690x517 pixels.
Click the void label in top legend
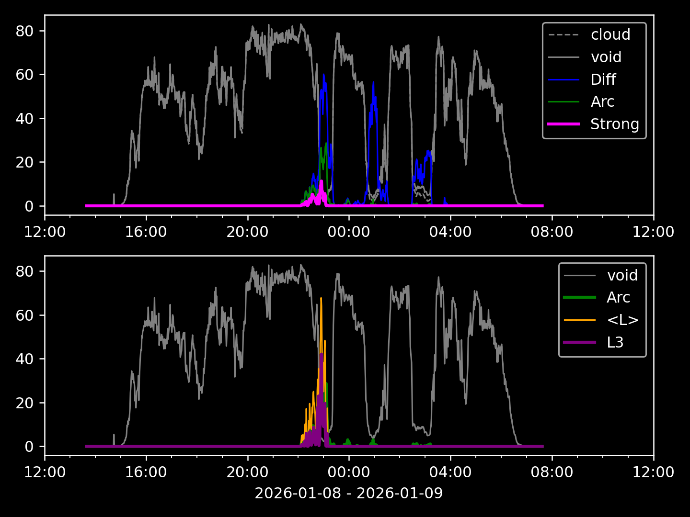(x=606, y=57)
